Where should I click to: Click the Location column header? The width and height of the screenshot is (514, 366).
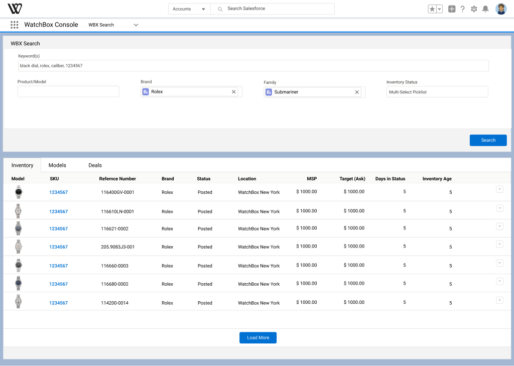tap(247, 179)
